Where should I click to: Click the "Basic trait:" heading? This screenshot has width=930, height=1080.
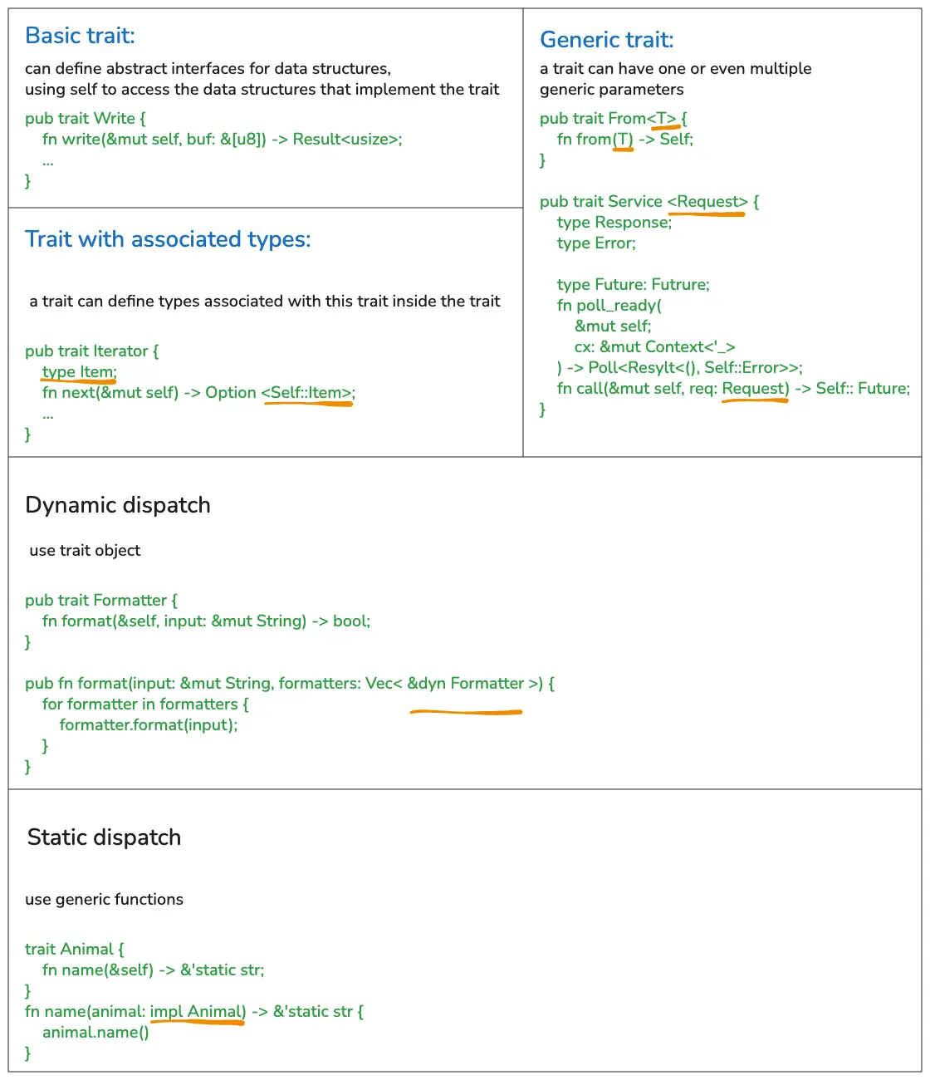(x=80, y=36)
